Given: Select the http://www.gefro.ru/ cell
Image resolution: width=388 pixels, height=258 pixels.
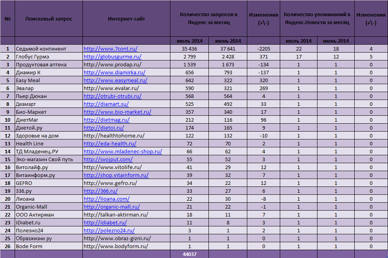Looking at the screenshot, I should pyautogui.click(x=126, y=183).
